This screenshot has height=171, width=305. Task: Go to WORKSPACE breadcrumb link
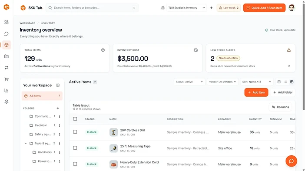[27, 23]
